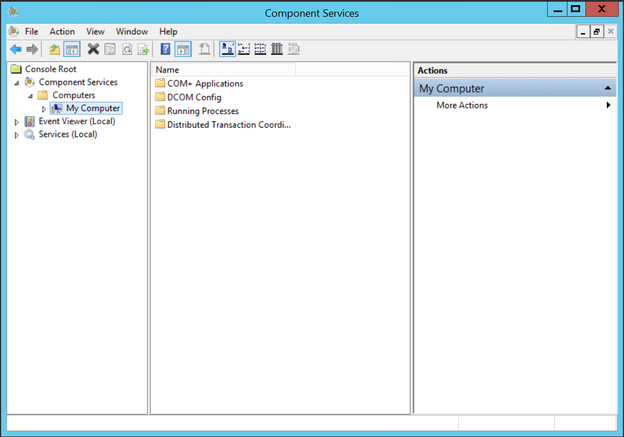Image resolution: width=624 pixels, height=437 pixels.
Task: Go back with the blue Back arrow
Action: pos(16,49)
